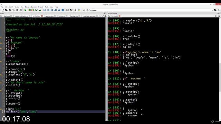Screen dimensions: 221x124
Task: Re-run the last script
Action: [36, 10]
